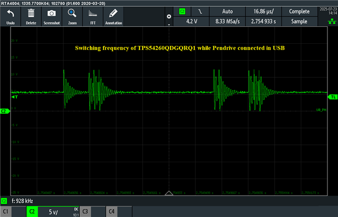The image size is (338, 217).
Task: Open the C2 5 V/ vertical scale
Action: 59,212
